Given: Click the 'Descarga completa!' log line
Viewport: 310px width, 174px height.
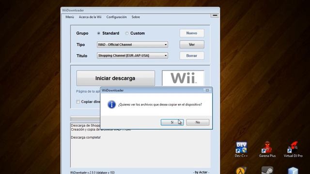Looking at the screenshot, I should pyautogui.click(x=86, y=137).
